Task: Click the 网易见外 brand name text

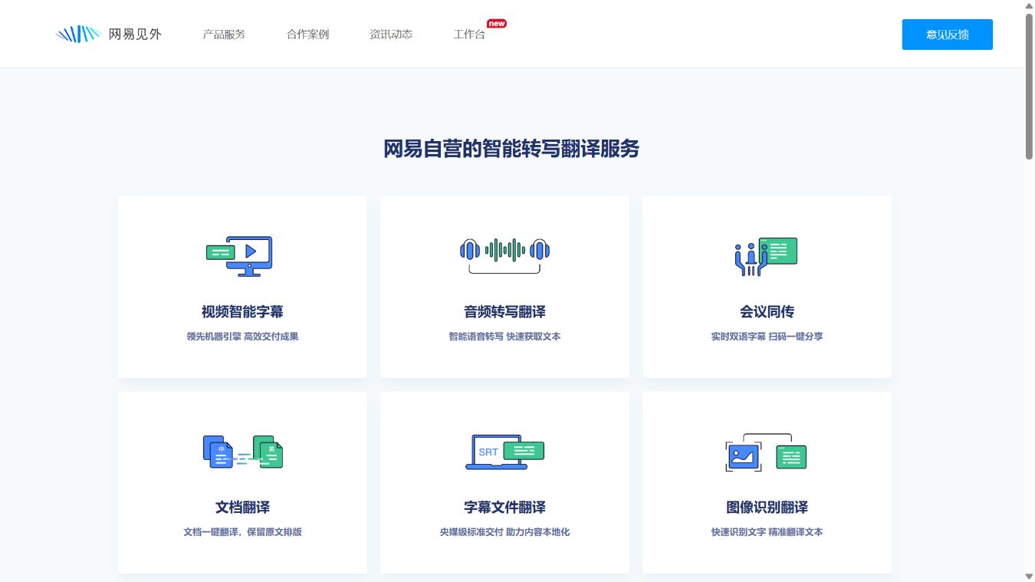Action: (135, 35)
